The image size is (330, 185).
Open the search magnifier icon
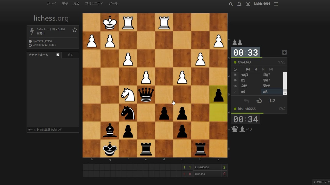pos(231,4)
